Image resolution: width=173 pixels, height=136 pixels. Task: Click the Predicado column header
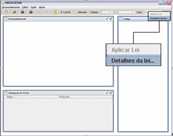coord(64,97)
